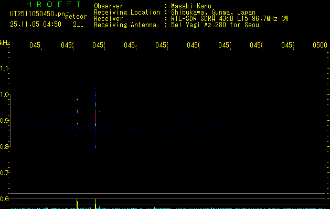Viewport: 330px width, 209px height.
Task: Click the first time marker on the axis
Action: pyautogui.click(x=35, y=45)
